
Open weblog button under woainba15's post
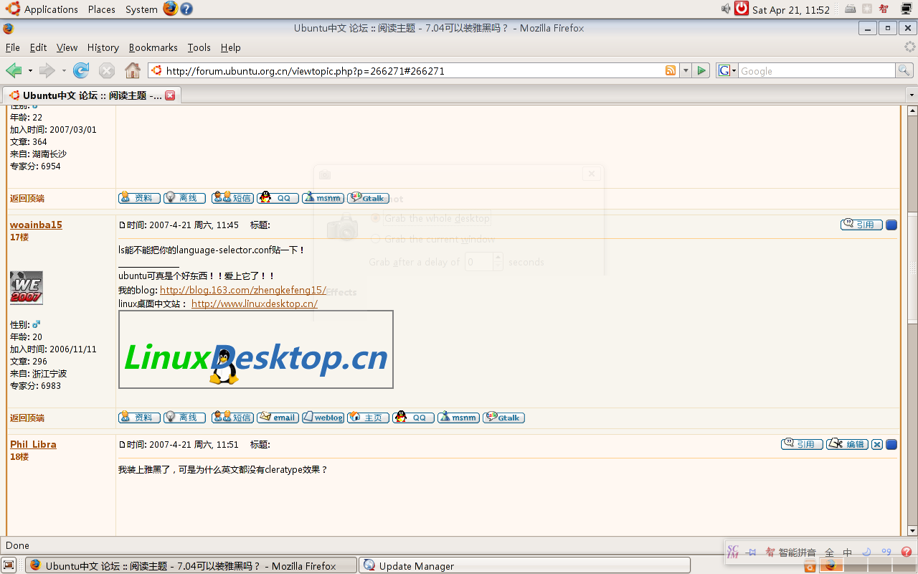[323, 418]
